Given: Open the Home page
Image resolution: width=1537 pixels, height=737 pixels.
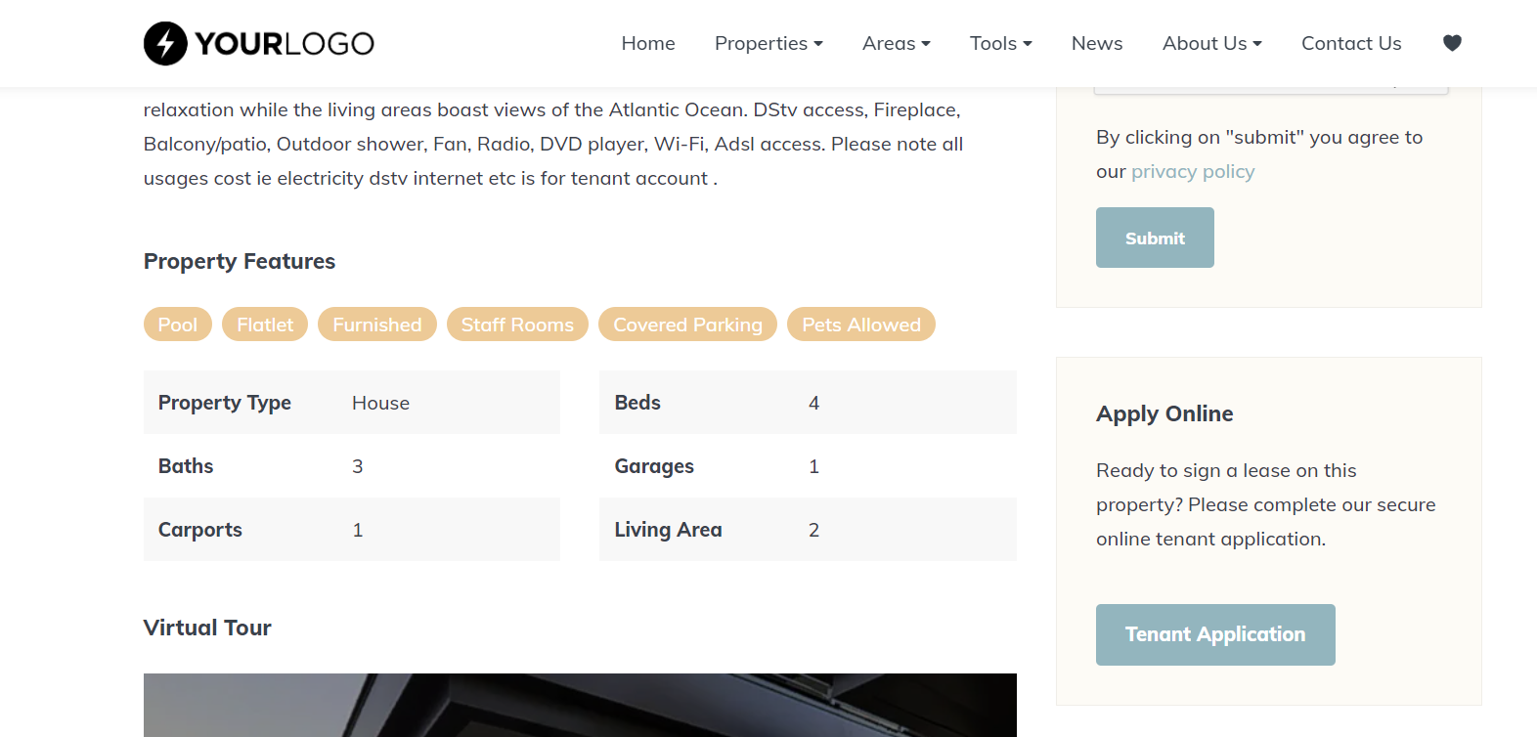Looking at the screenshot, I should click(x=648, y=43).
